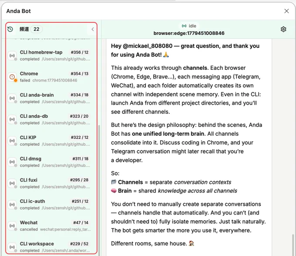Click the cancelled status under Wechat
The width and height of the screenshot is (296, 256).
pos(29,229)
